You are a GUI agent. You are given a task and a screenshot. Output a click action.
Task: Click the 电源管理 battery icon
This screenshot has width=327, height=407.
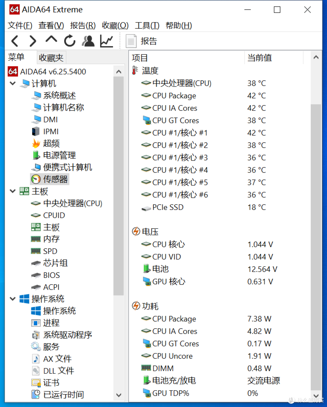pos(36,155)
